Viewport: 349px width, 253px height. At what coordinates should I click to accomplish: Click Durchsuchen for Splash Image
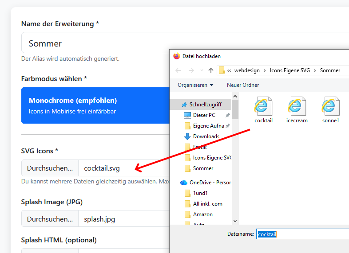pos(50,219)
